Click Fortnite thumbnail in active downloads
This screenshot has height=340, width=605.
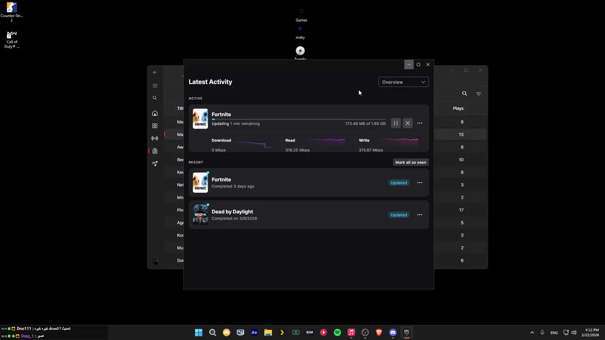(200, 119)
